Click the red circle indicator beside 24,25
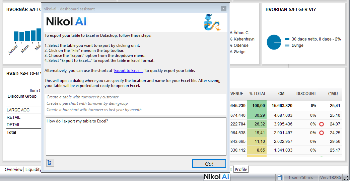Image resolution: width=350 pixels, height=181 pixels. tap(322, 133)
